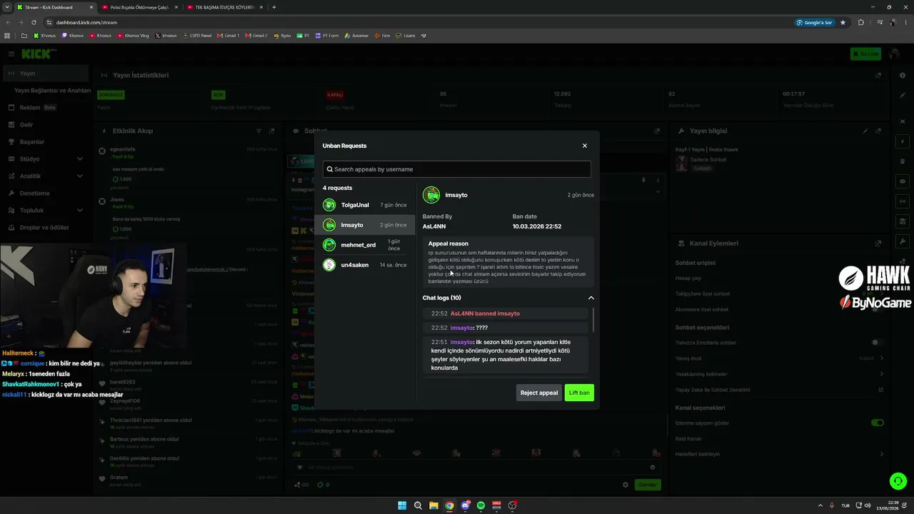914x514 pixels.
Task: Focus the Search appeals by username field
Action: pos(457,169)
